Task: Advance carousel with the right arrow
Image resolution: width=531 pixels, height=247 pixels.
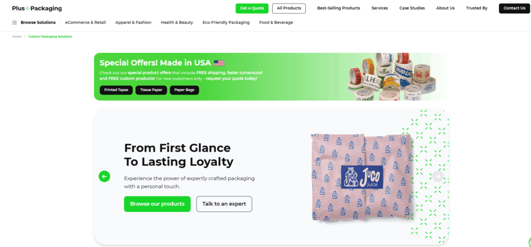Action: (x=438, y=176)
